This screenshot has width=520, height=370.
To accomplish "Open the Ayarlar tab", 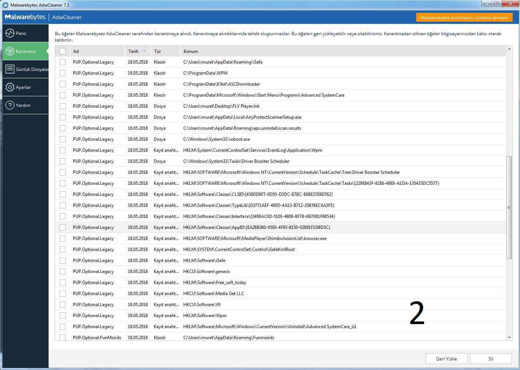I will point(25,87).
